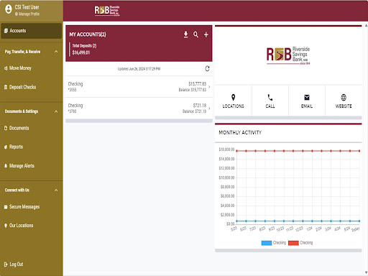Visit the Website globe icon

[344, 97]
